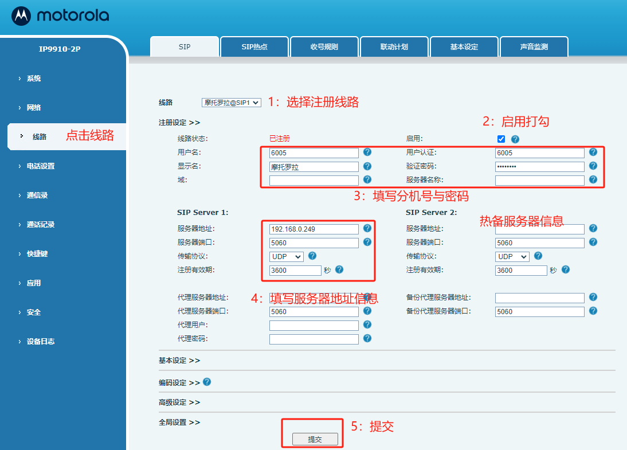Open SIP Server 1 传输协议 UDP dropdown

287,256
